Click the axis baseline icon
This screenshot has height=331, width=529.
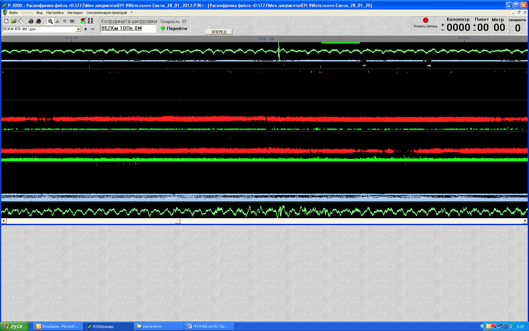(x=57, y=21)
